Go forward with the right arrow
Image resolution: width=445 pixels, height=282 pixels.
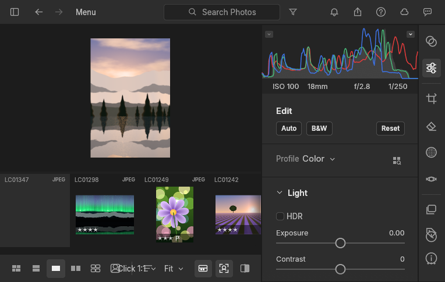point(59,12)
